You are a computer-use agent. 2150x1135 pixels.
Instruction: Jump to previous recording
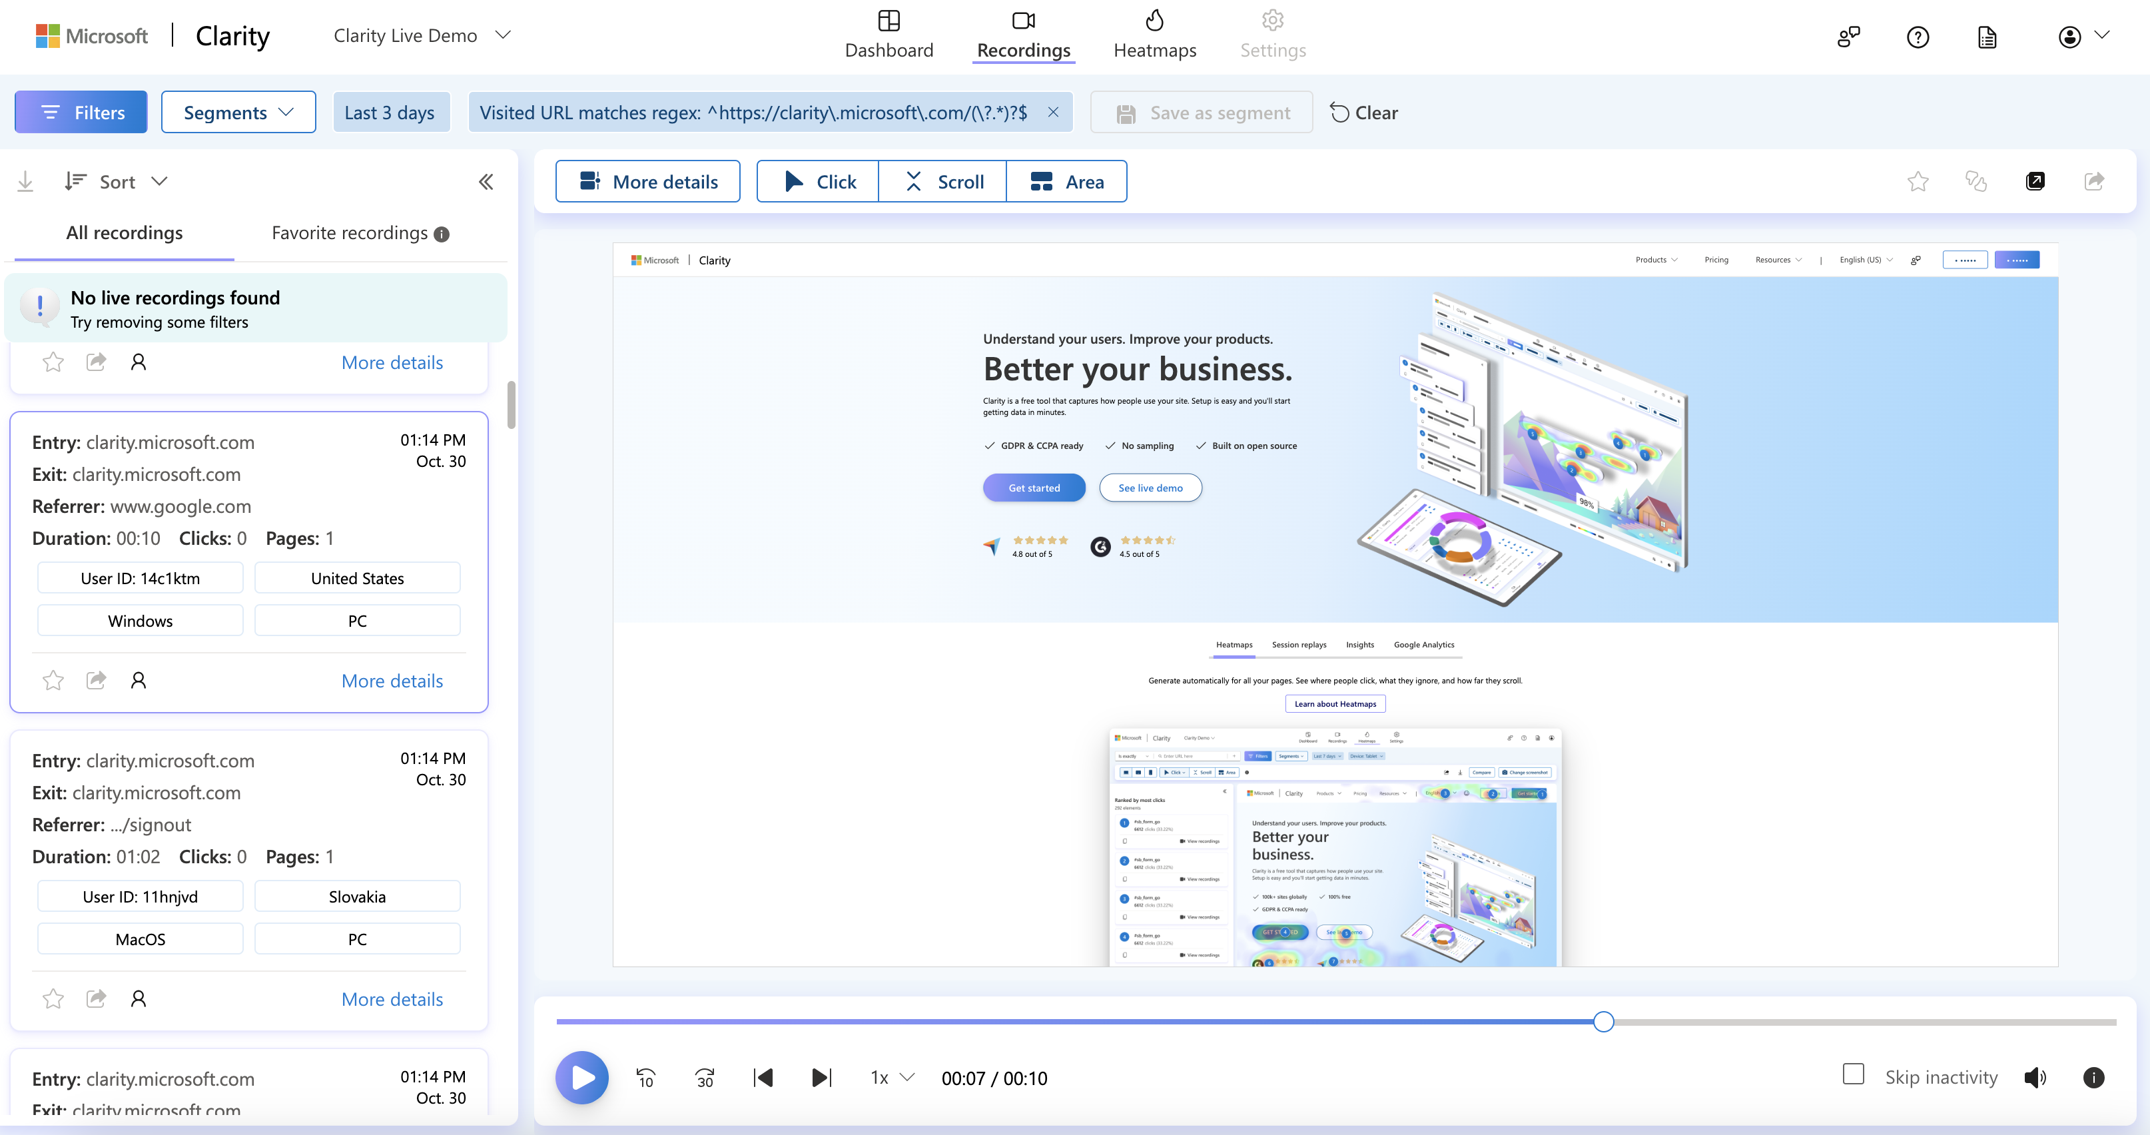coord(763,1078)
